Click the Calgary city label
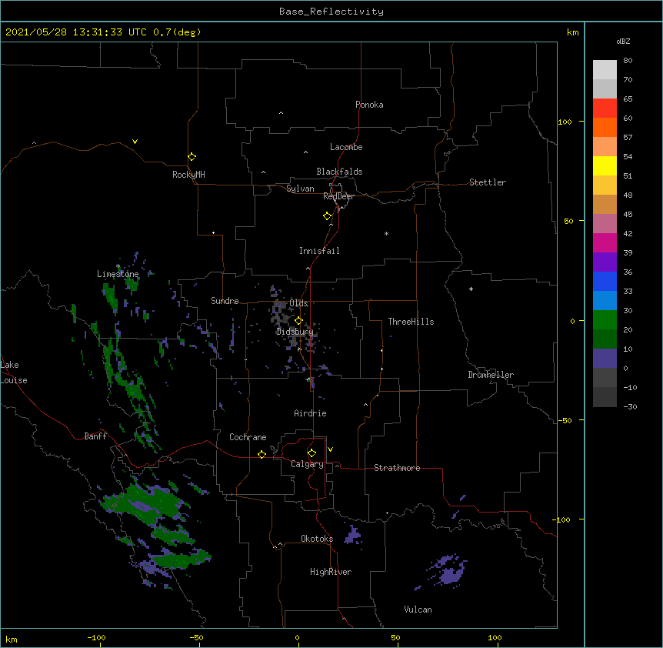This screenshot has height=648, width=663. (307, 464)
